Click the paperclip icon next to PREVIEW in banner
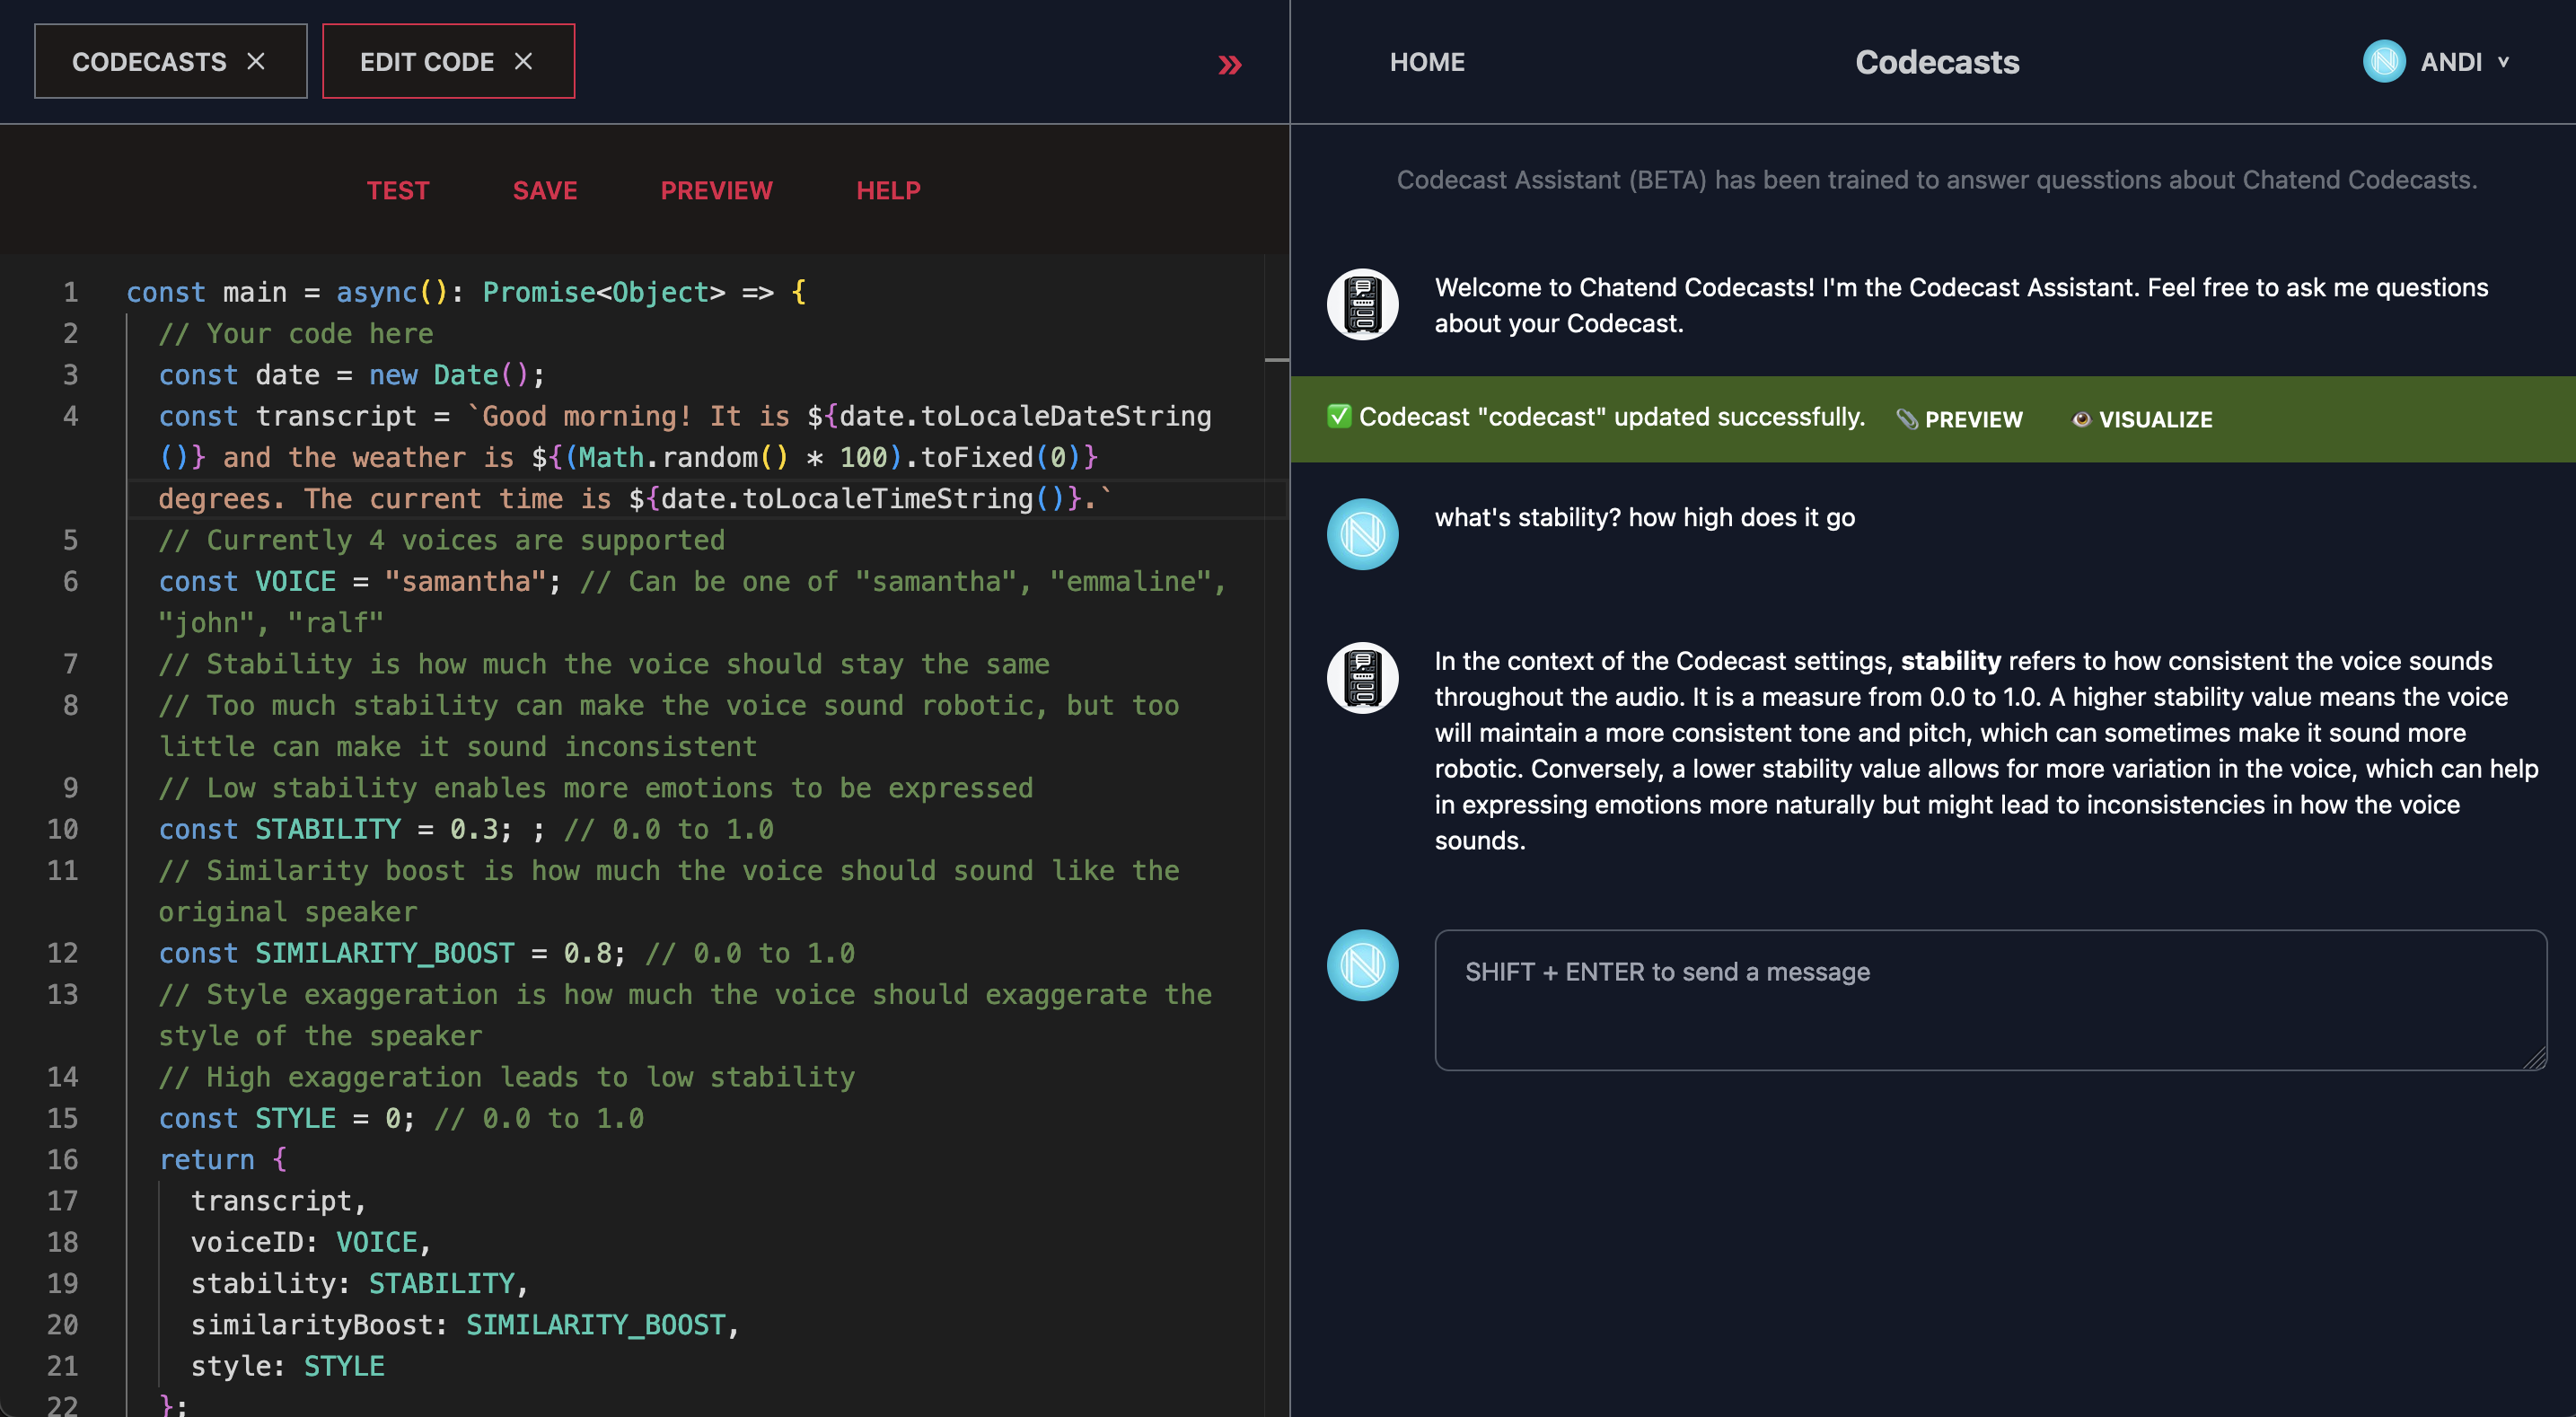 1907,419
